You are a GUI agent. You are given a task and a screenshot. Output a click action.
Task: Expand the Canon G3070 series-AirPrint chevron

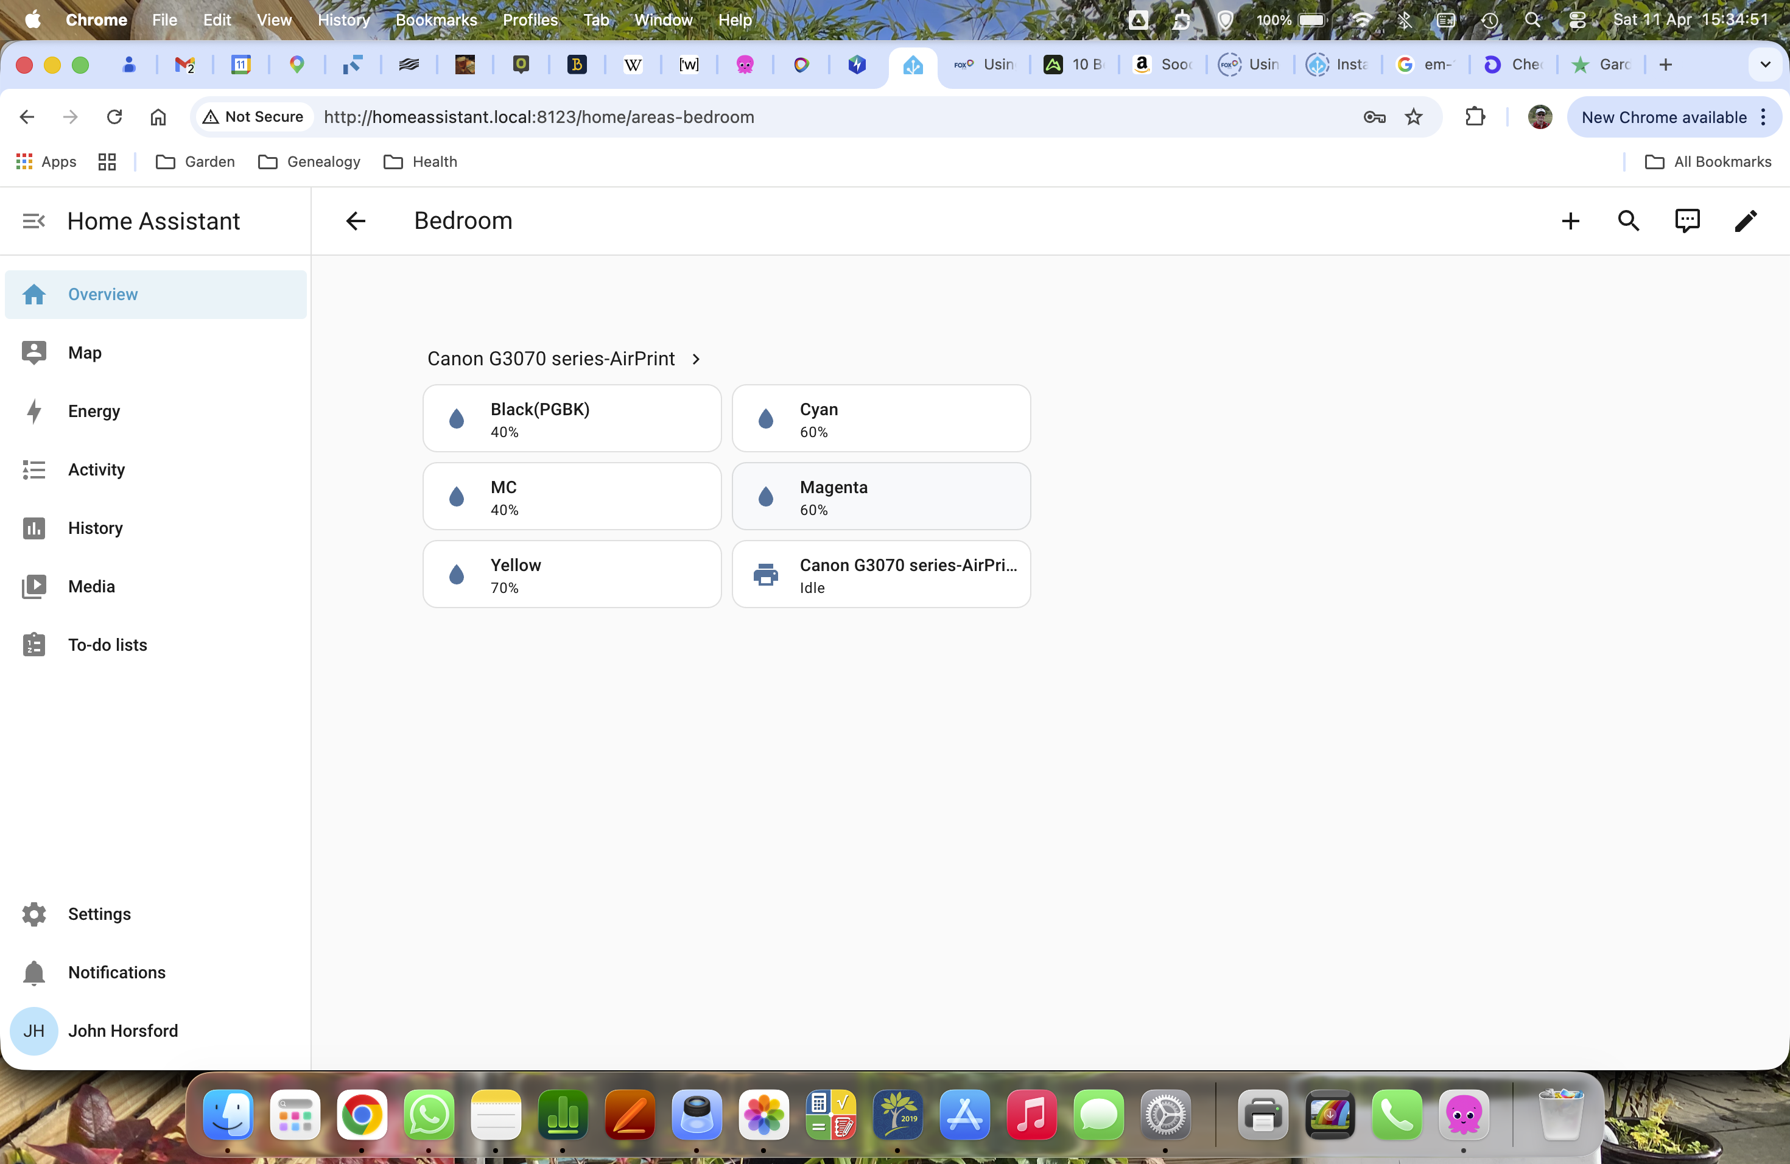point(697,359)
